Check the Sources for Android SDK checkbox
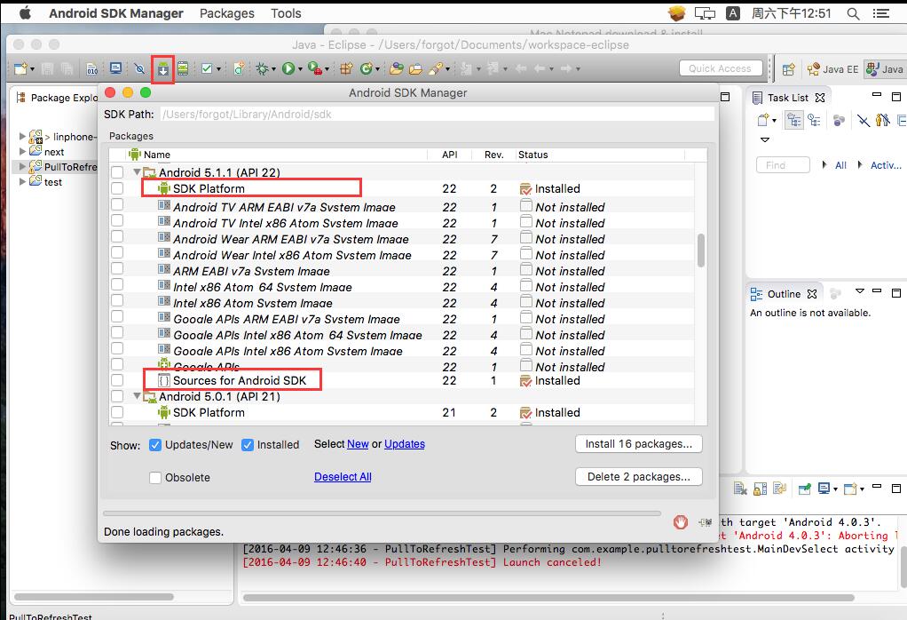 click(x=117, y=380)
